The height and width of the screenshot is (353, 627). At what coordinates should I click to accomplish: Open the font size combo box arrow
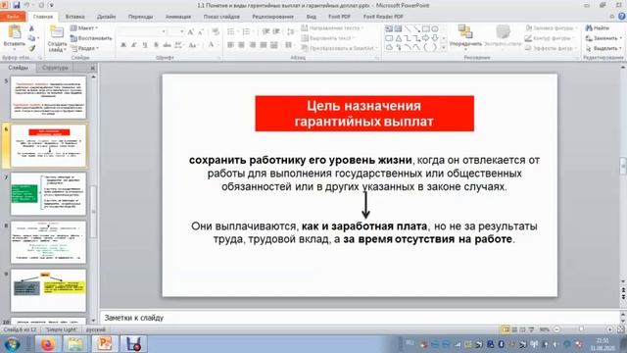point(182,31)
